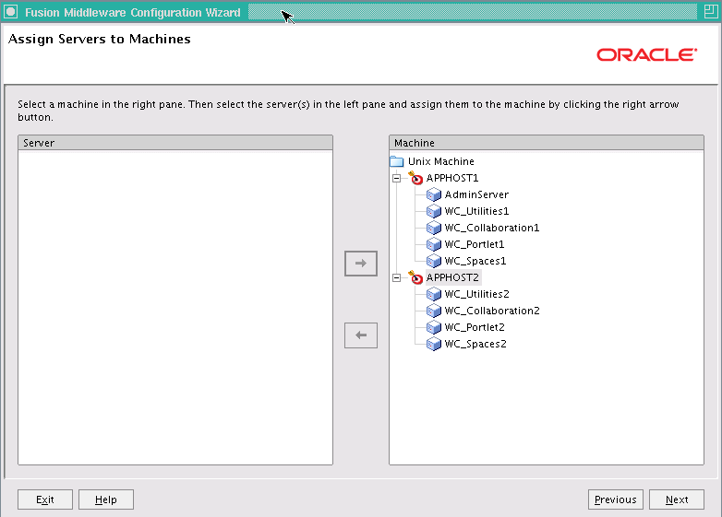This screenshot has width=722, height=517.
Task: Assign server with the right arrow button
Action: [x=361, y=264]
